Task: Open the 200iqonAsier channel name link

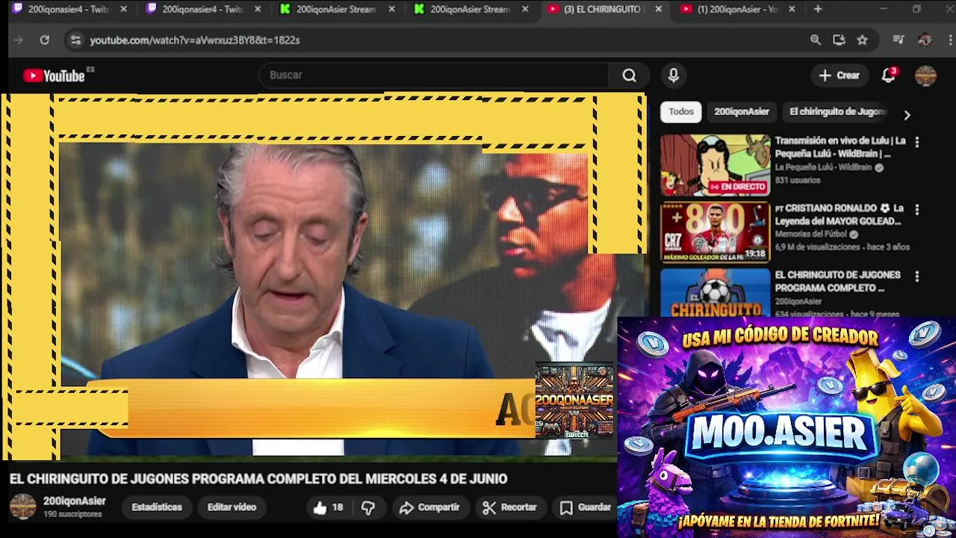Action: (x=75, y=501)
